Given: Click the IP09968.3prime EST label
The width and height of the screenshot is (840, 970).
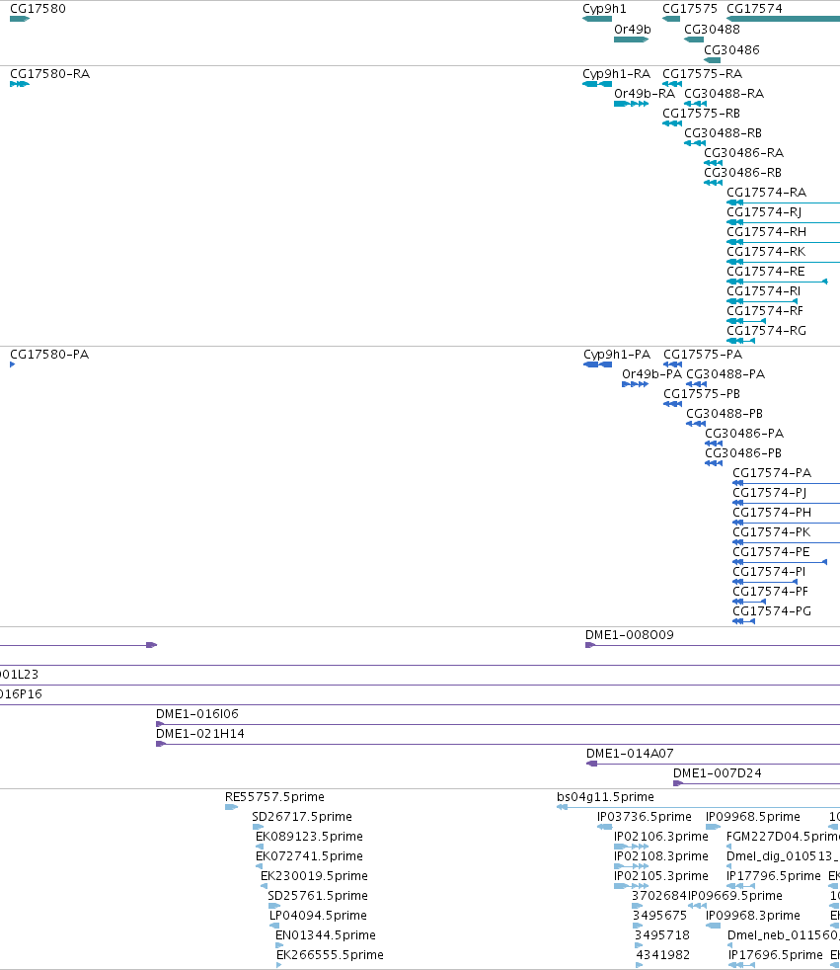Looking at the screenshot, I should [x=753, y=916].
